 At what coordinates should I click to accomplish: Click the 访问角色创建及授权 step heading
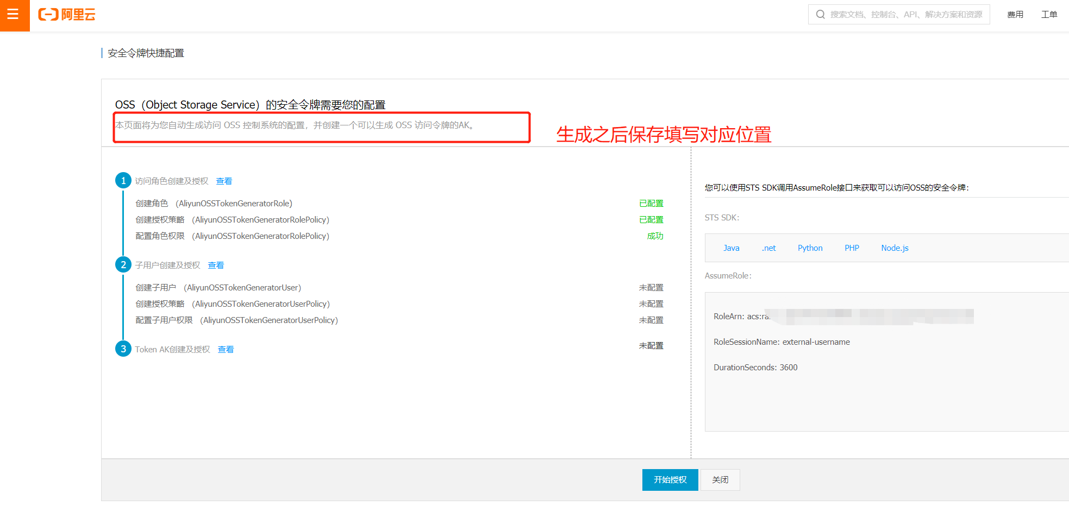(x=172, y=181)
